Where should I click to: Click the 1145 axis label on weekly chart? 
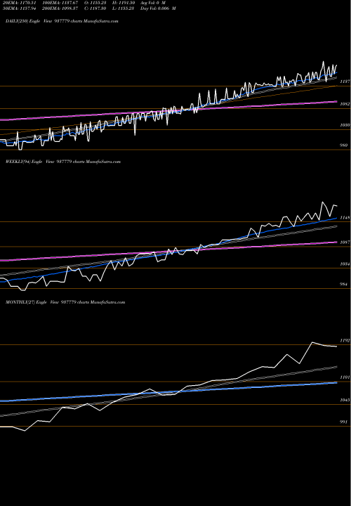click(x=345, y=218)
